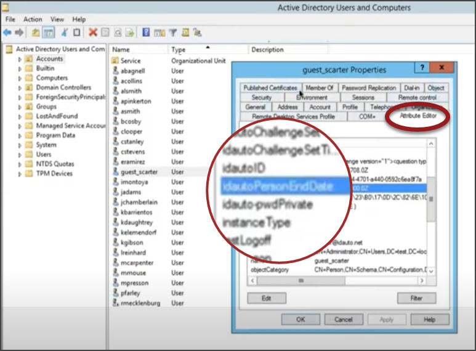Screen dimensions: 476x351
Task: Click the Edit button
Action: coord(266,298)
